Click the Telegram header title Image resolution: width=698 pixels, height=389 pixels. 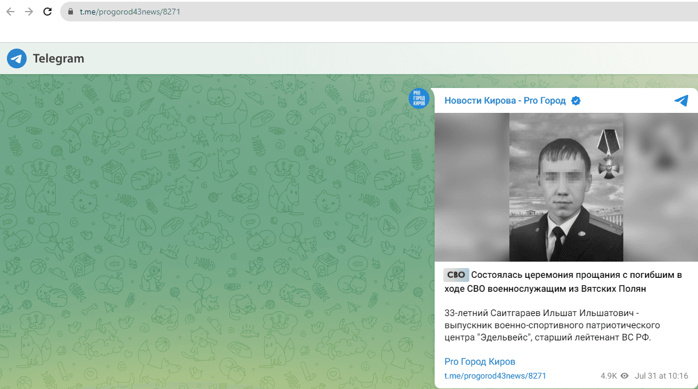click(x=58, y=58)
